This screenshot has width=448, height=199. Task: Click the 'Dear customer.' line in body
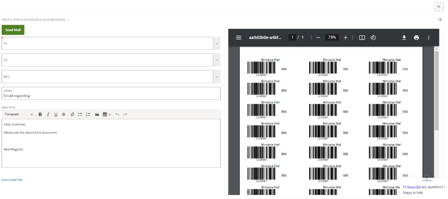(x=15, y=124)
